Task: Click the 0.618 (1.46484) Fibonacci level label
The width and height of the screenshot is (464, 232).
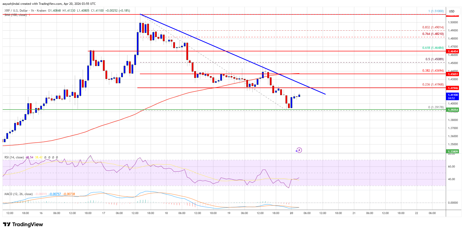Action: tap(433, 48)
